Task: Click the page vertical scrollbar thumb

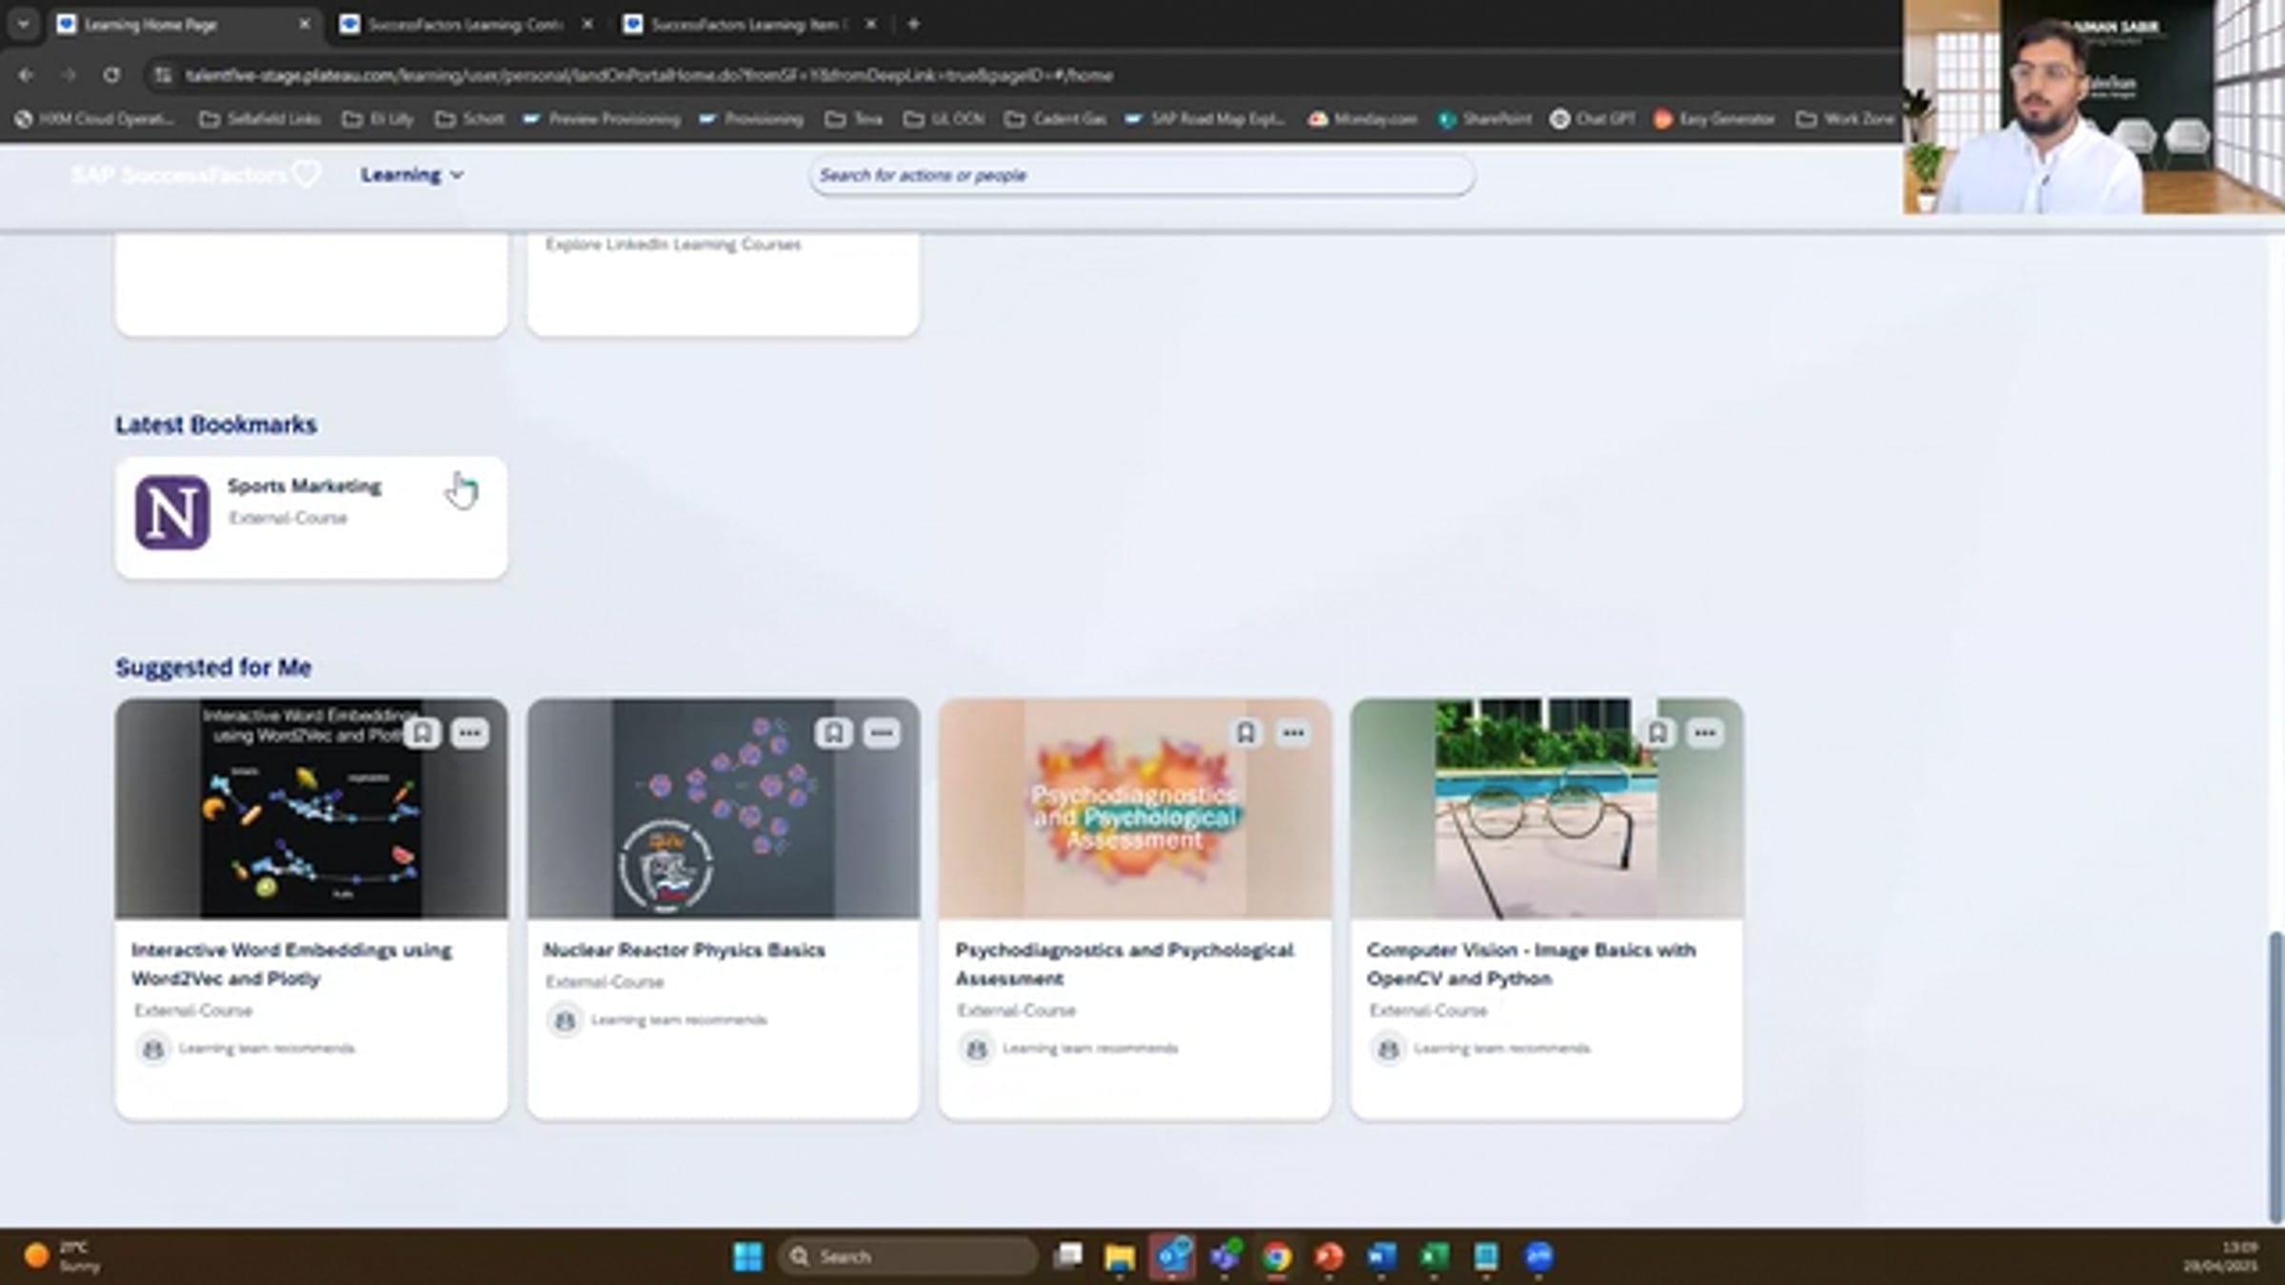Action: pos(2275,1076)
